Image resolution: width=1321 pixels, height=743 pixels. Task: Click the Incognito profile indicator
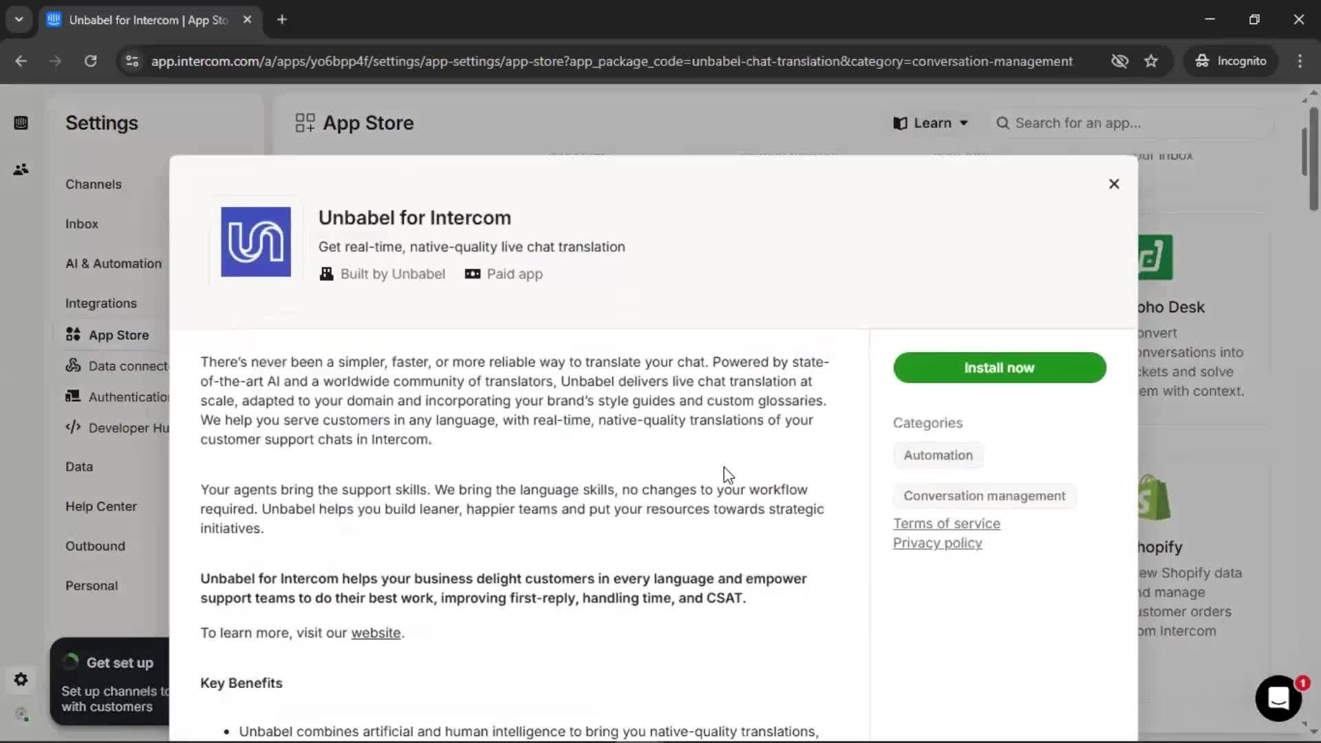pyautogui.click(x=1231, y=61)
